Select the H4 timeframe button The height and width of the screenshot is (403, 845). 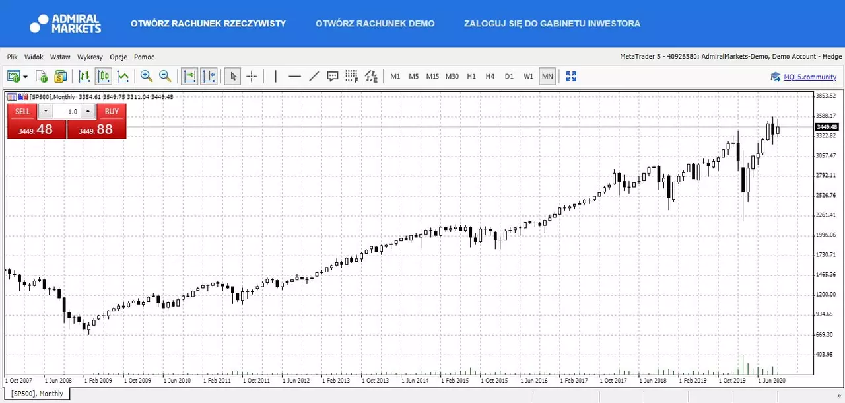490,77
